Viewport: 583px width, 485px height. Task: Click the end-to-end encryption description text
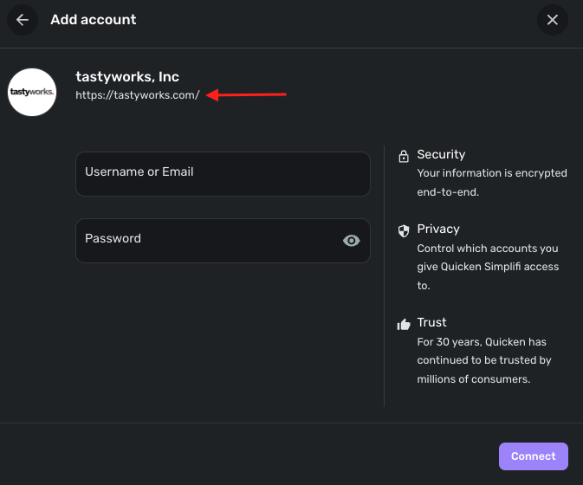pyautogui.click(x=492, y=183)
